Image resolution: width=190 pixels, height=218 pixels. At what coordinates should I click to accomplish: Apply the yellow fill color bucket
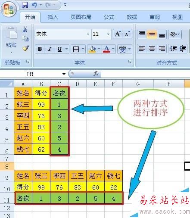[92, 49]
